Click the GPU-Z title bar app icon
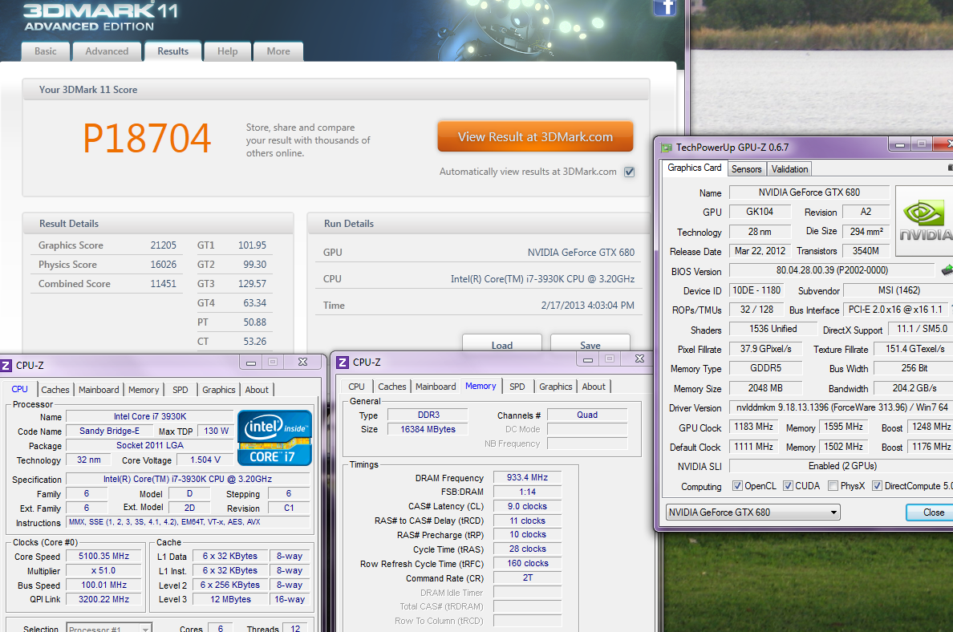953x632 pixels. click(667, 148)
